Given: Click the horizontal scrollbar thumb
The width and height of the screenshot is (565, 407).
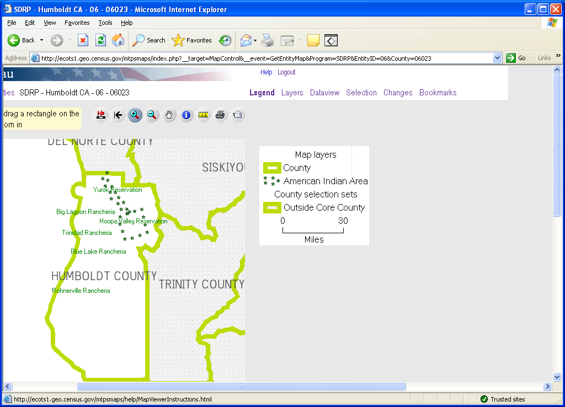Looking at the screenshot, I should click(x=241, y=387).
